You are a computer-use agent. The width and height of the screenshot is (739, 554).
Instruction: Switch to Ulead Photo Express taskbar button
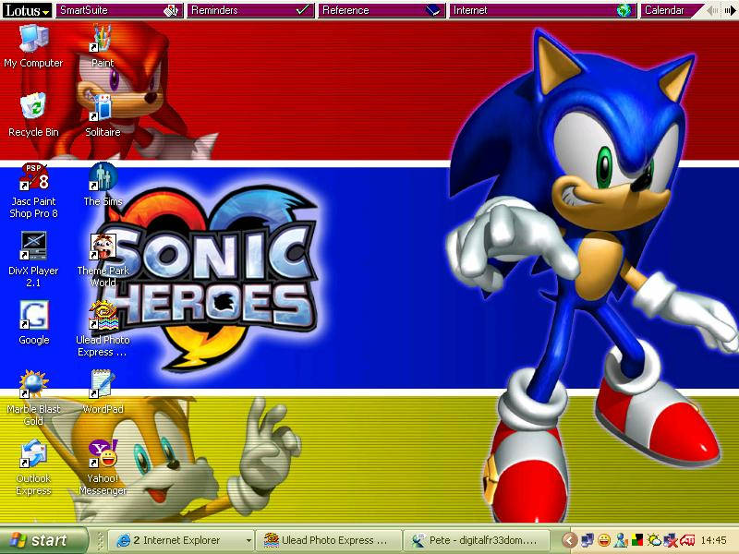(x=329, y=540)
